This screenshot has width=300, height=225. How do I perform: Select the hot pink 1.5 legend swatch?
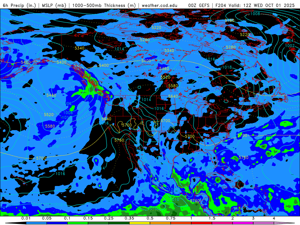tap(222, 223)
